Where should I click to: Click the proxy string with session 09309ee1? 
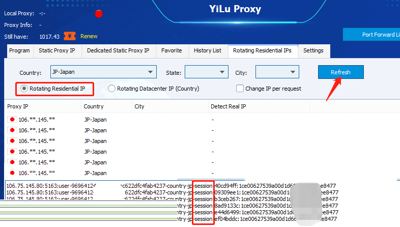[172, 192]
